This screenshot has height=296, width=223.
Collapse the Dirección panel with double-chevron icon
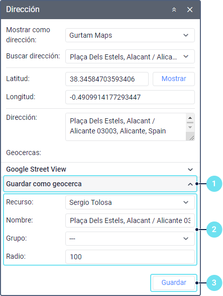pyautogui.click(x=174, y=10)
